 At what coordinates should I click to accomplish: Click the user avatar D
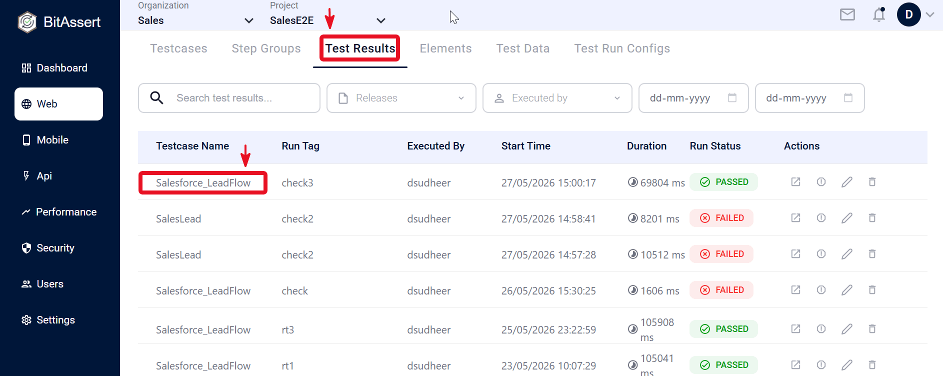[x=908, y=14]
